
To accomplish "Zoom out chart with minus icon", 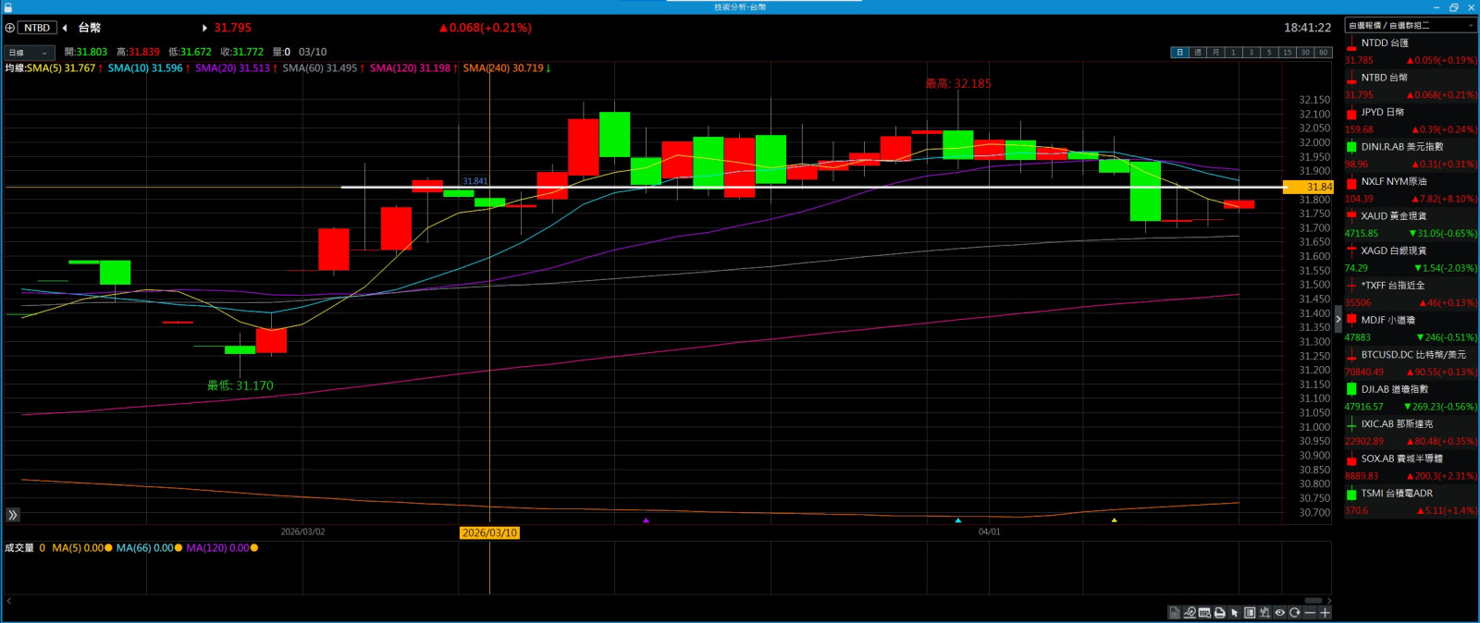I will click(1310, 613).
